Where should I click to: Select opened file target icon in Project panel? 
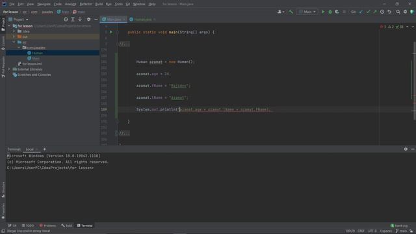[x=66, y=19]
